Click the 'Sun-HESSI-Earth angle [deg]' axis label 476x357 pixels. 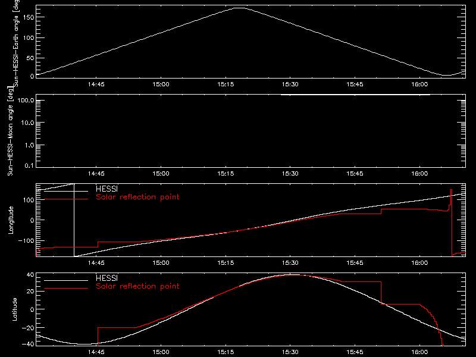[16, 43]
